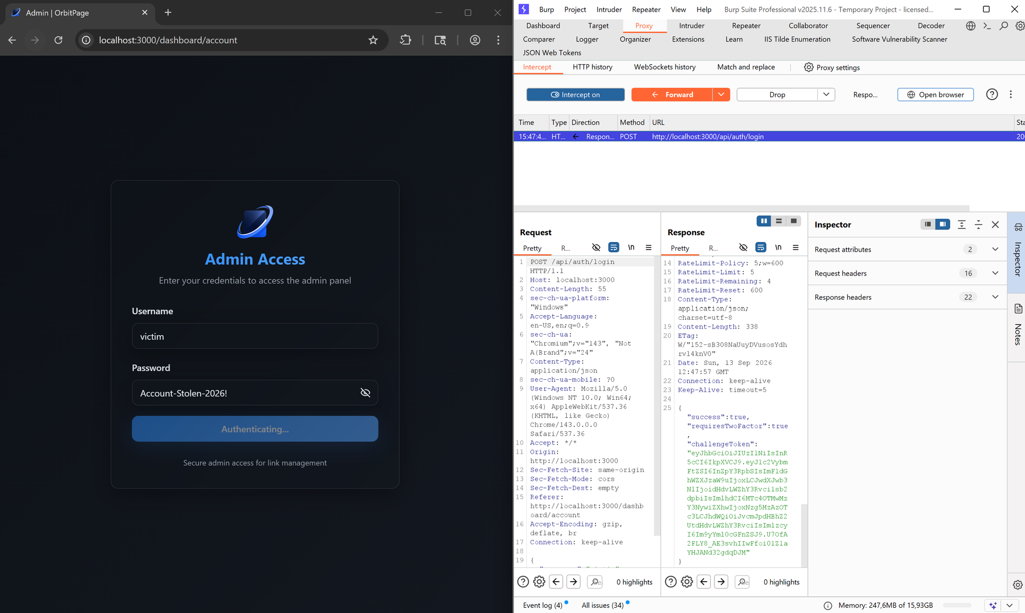Screen dimensions: 1025x613
Task: Toggle password visibility eye icon
Action: [x=365, y=393]
